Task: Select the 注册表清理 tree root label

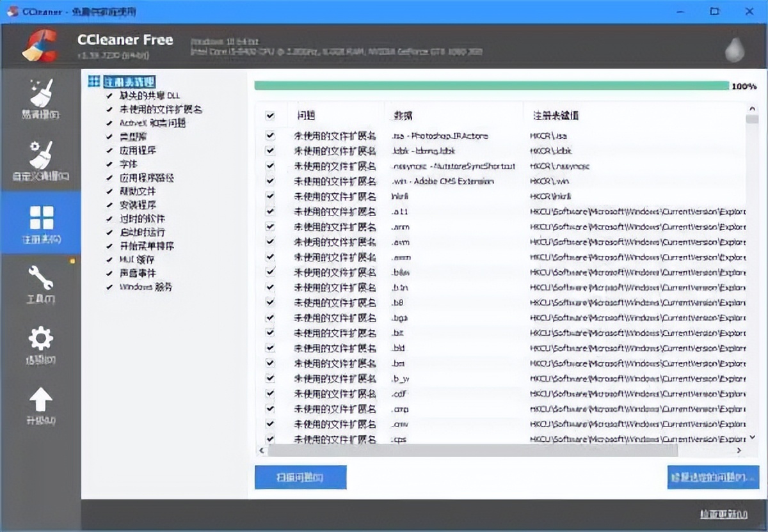Action: point(130,82)
